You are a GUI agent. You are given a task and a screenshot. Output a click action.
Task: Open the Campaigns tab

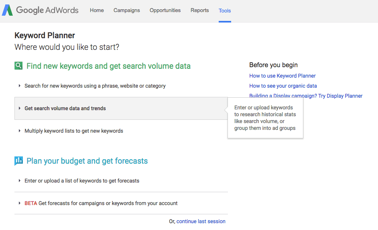pyautogui.click(x=126, y=10)
